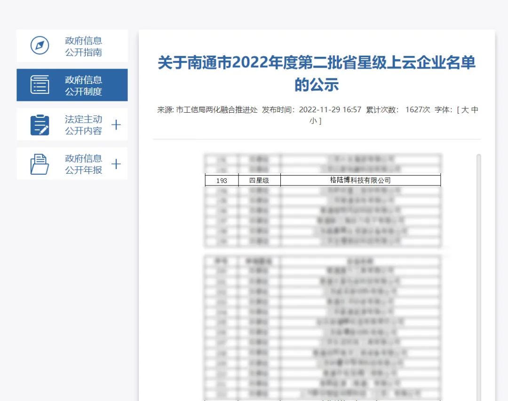
Task: Click publish time 2022-11-29 16:57
Action: [330, 110]
